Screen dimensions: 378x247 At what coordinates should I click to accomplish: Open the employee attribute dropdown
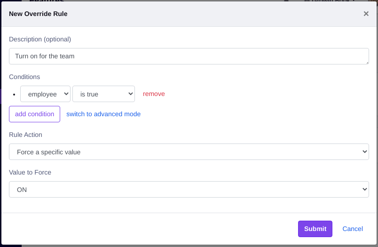(45, 94)
